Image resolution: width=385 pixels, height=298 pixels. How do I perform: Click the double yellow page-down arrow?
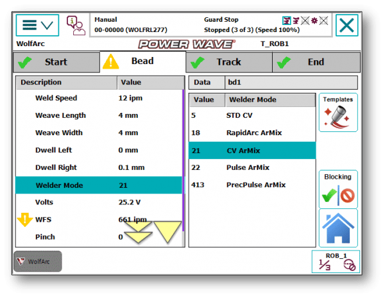click(x=138, y=233)
